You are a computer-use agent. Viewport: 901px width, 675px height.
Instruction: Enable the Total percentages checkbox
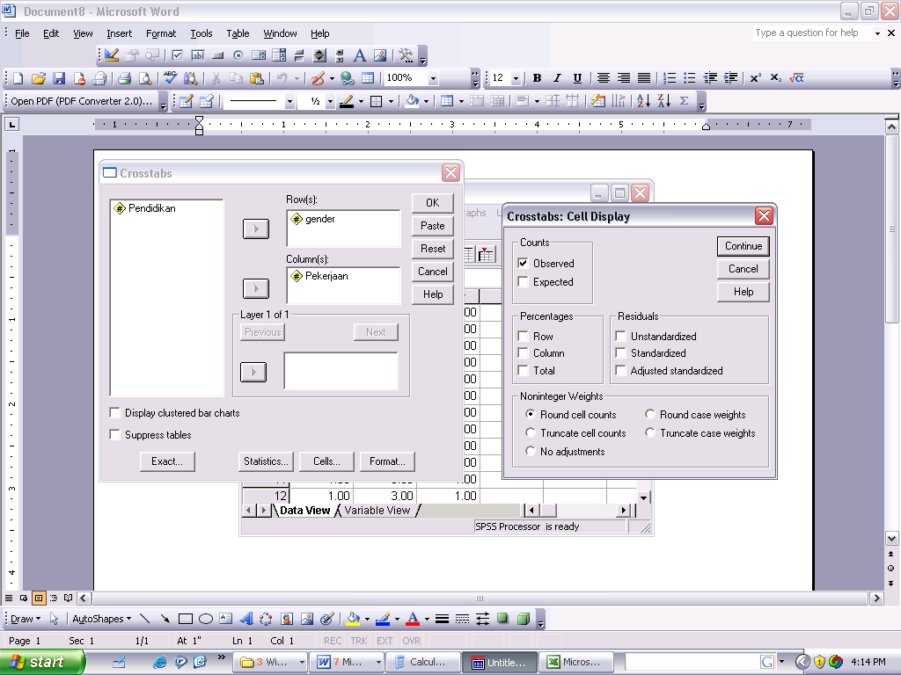pyautogui.click(x=523, y=371)
